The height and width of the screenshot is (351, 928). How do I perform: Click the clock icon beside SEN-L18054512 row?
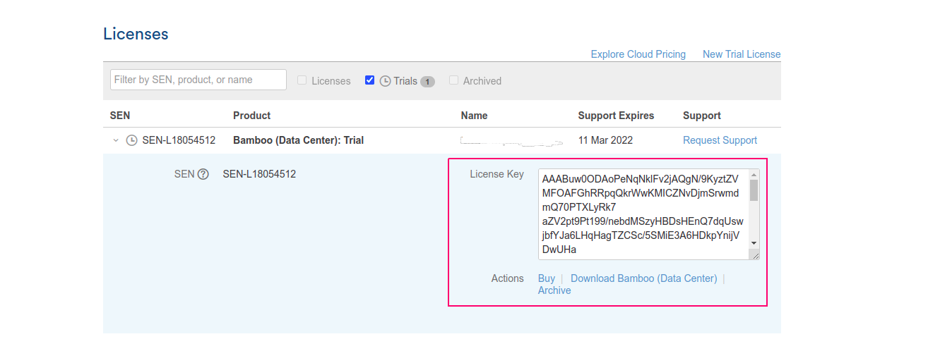131,140
